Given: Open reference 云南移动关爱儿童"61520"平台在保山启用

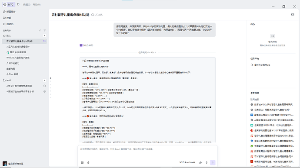Looking at the screenshot, I should click(272, 130).
